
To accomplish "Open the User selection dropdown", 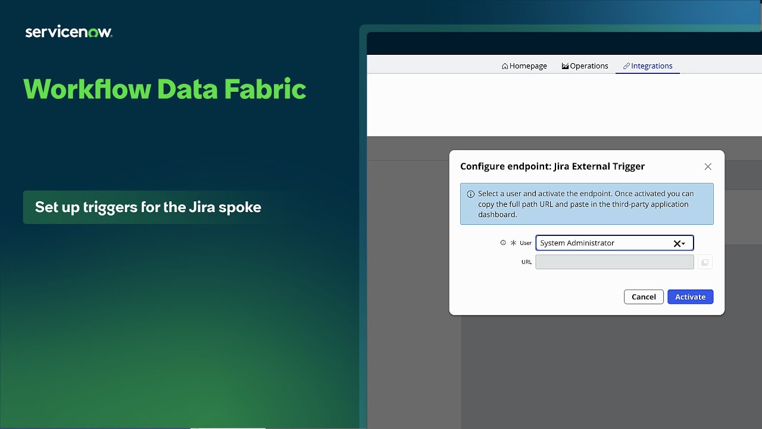I will pos(684,243).
